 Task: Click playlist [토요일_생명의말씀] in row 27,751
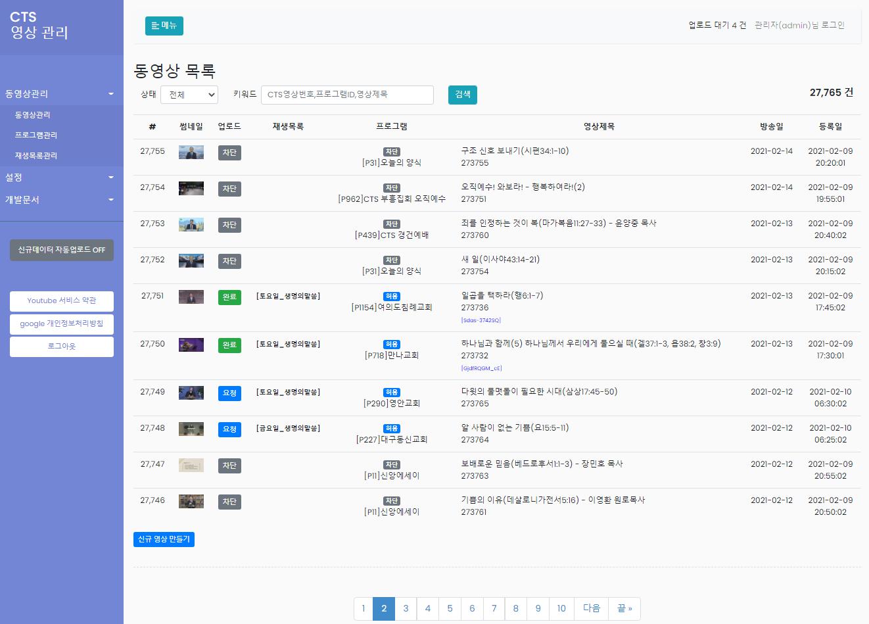pos(288,296)
